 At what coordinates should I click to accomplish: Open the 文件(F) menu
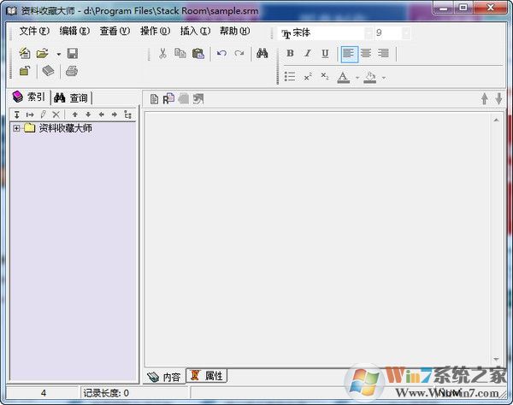[33, 31]
